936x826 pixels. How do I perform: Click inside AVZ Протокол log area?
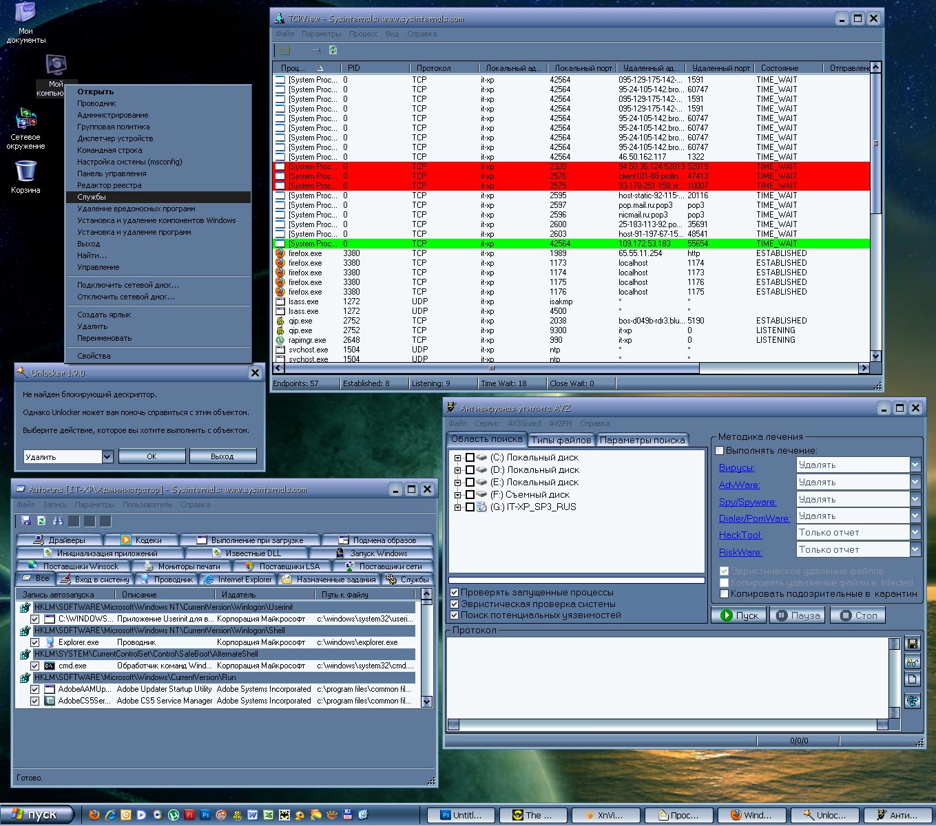click(667, 677)
